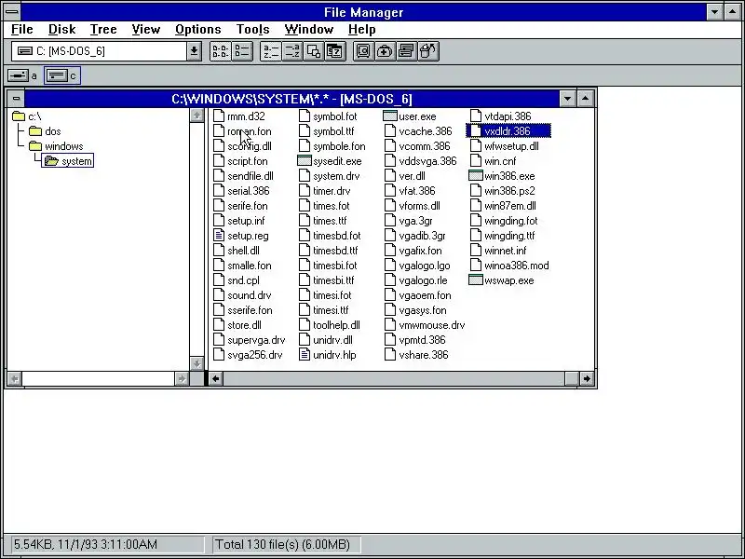
Task: Open the SYSTEM child window control menu box
Action: pos(16,99)
